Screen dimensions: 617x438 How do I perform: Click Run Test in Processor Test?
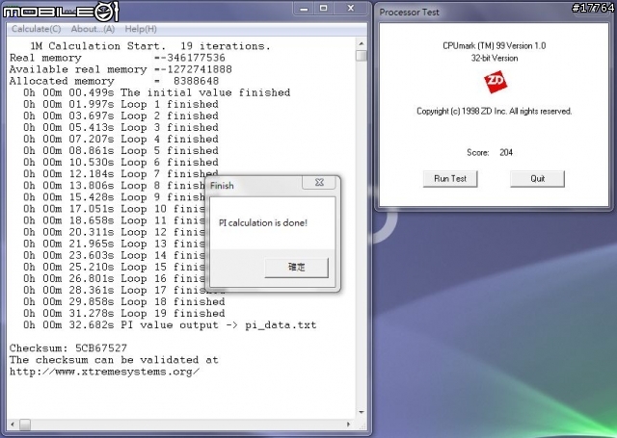[450, 179]
